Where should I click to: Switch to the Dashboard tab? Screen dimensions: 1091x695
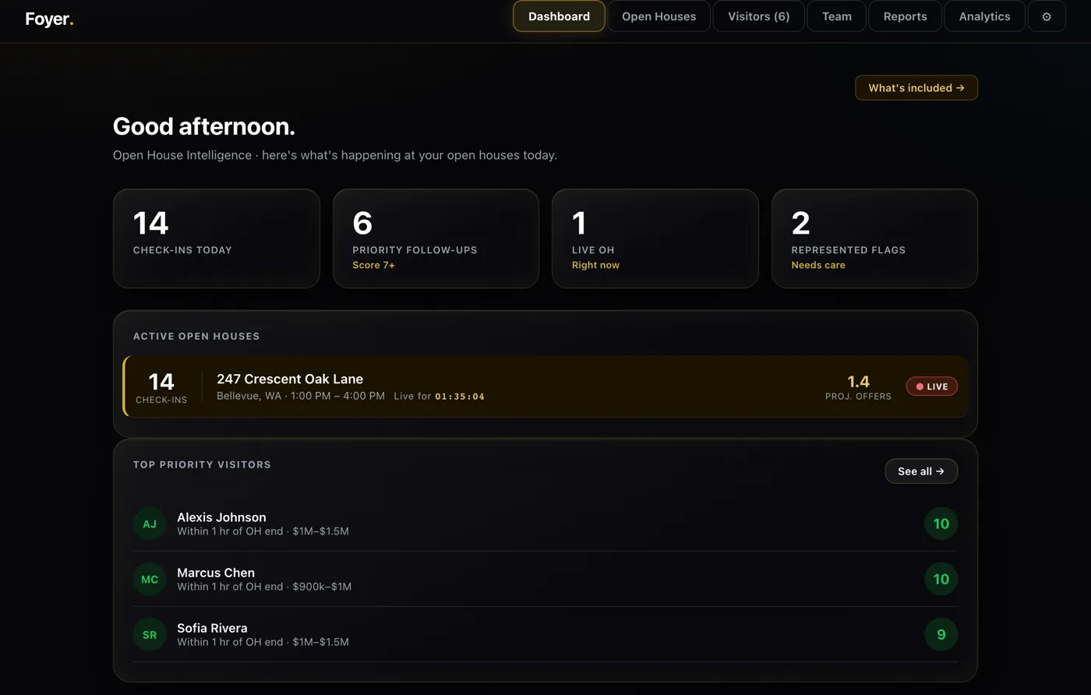pos(559,16)
